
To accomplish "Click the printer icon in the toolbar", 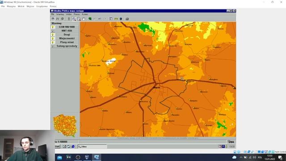I will tap(127, 19).
